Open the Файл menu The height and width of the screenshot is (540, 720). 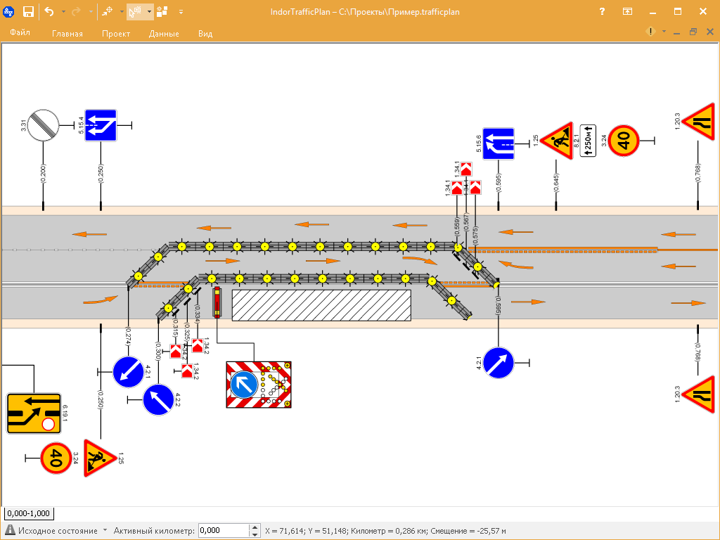click(20, 33)
